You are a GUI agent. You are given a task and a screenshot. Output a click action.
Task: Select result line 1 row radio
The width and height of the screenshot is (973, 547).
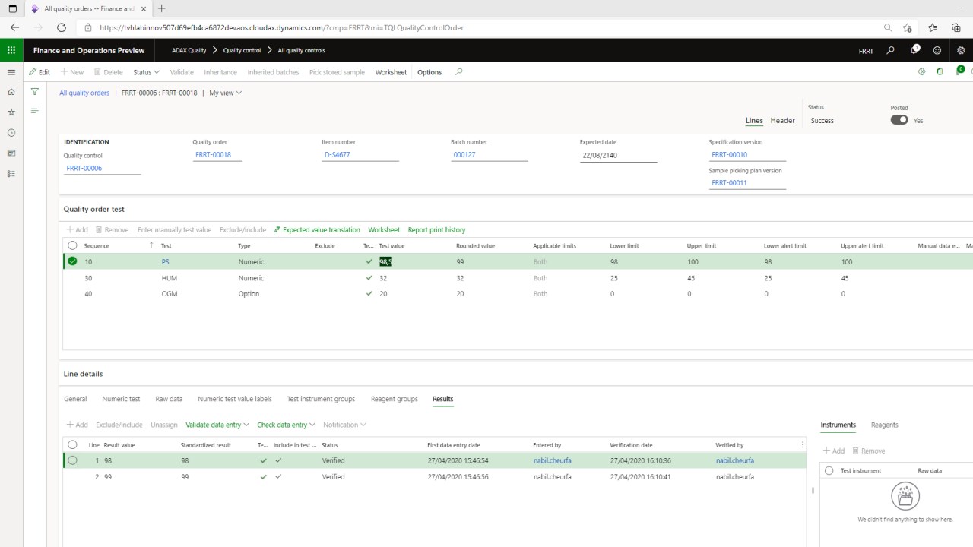click(72, 460)
